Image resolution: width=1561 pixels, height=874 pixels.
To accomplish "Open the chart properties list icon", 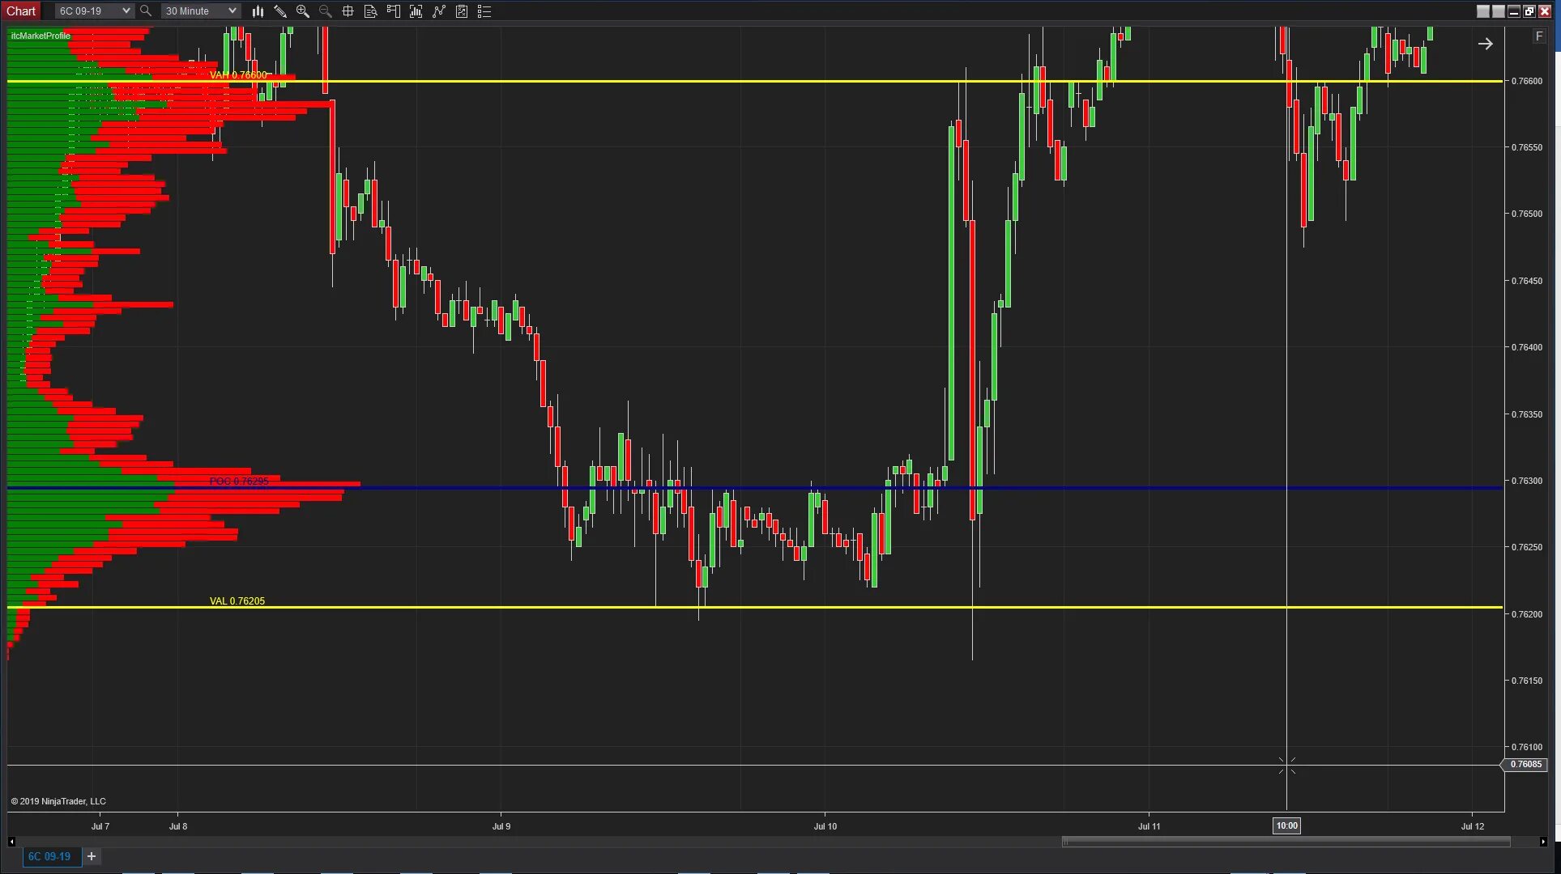I will click(484, 11).
